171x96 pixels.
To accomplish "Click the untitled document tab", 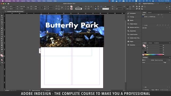I will point(15,11).
